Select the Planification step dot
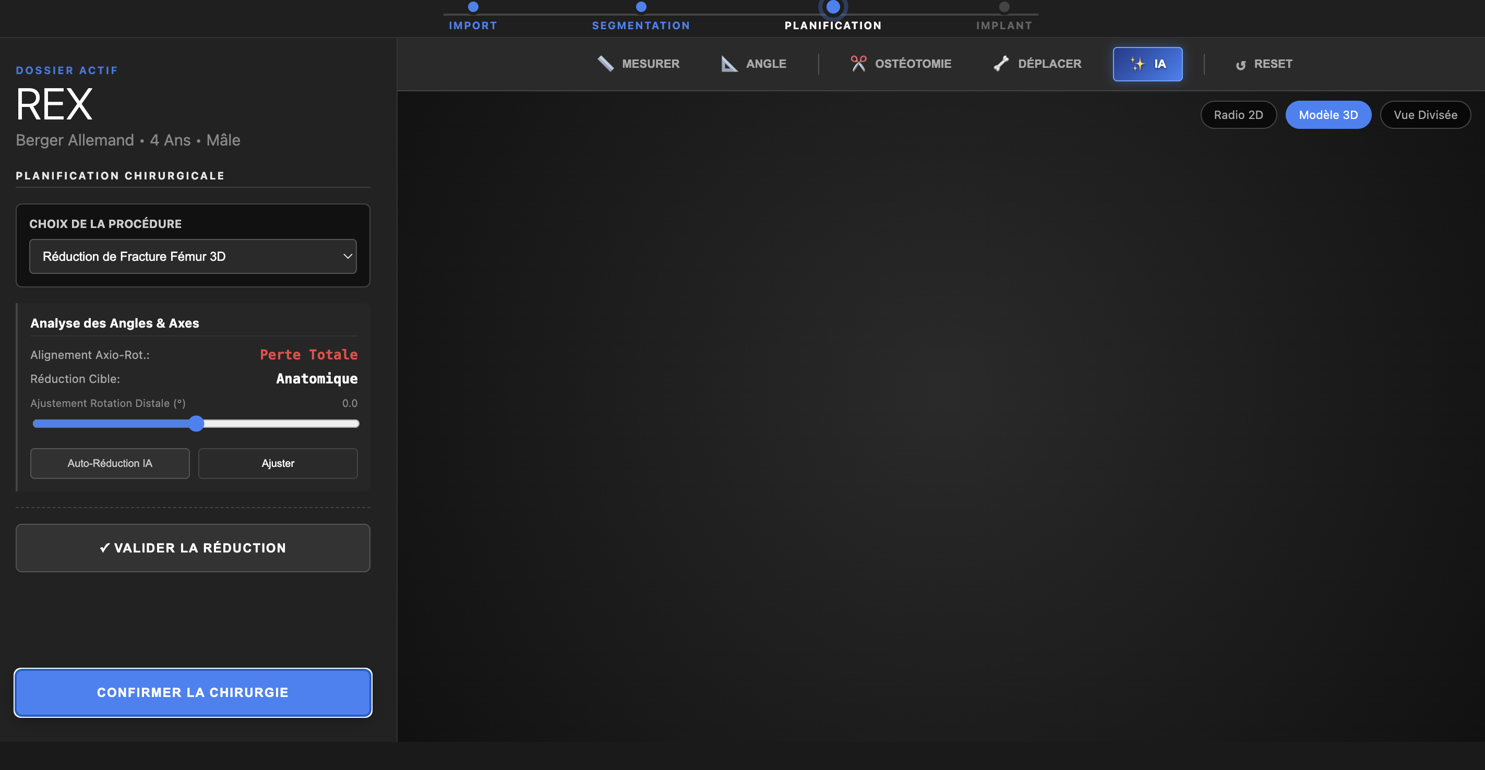This screenshot has height=770, width=1485. (x=832, y=7)
